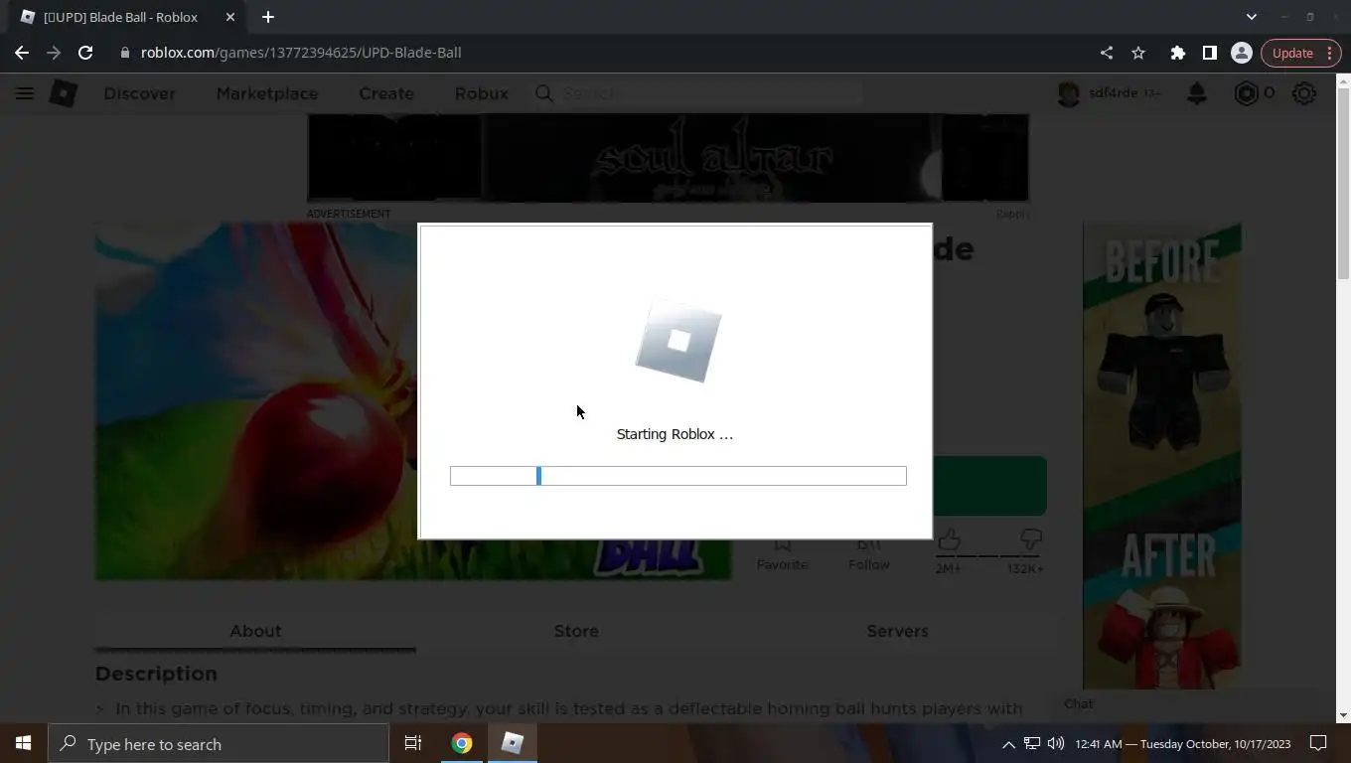Screen dimensions: 1351x763
Task: Click the address bar URL
Action: click(x=301, y=53)
